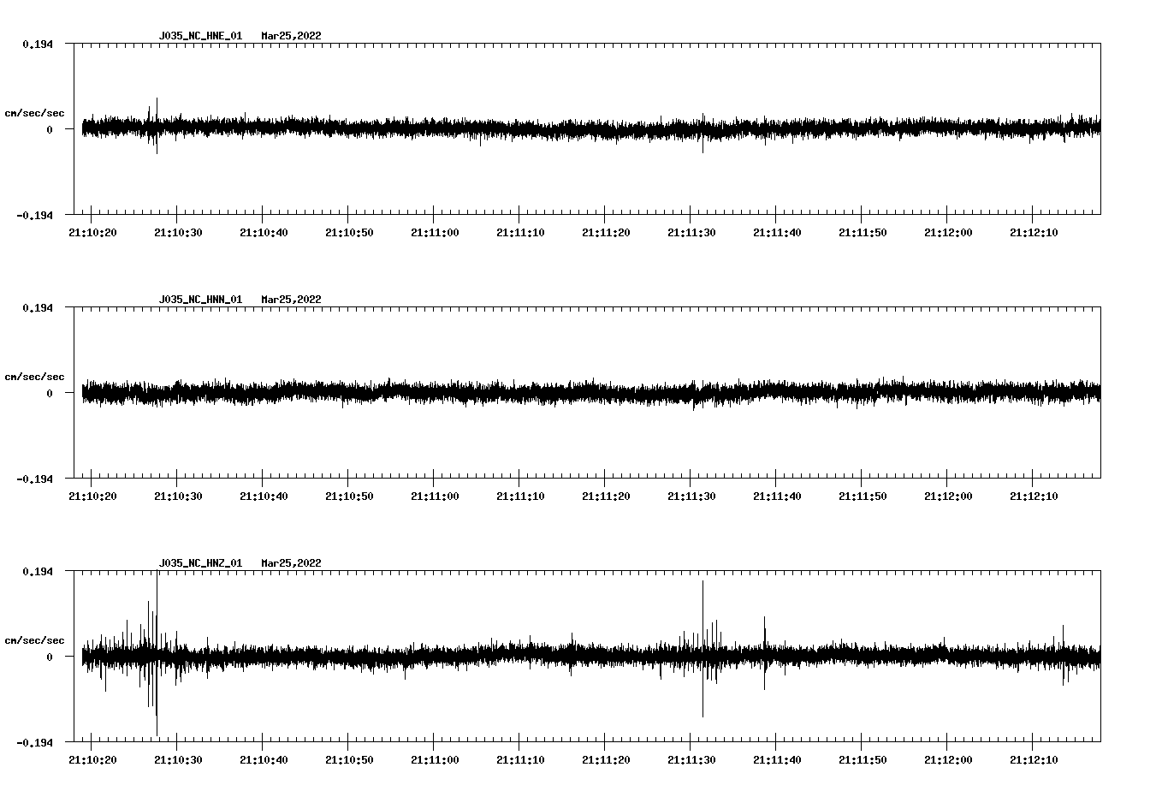
Task: Select the 21:10:20 label under the HNZ plot
Action: 92,760
